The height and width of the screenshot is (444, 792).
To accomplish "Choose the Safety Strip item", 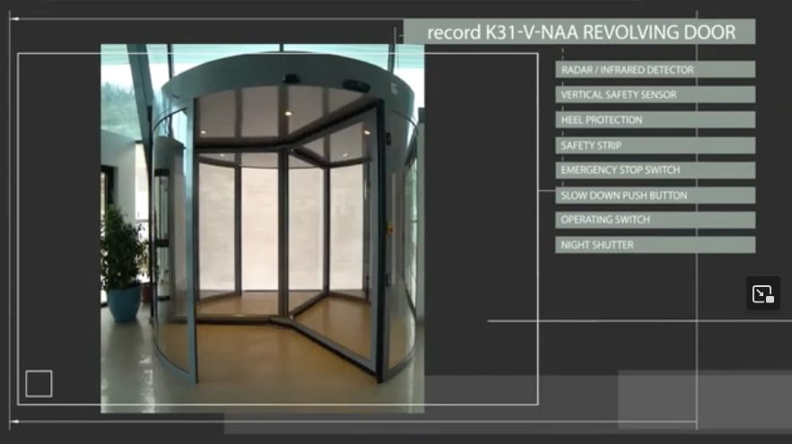I will pyautogui.click(x=654, y=145).
